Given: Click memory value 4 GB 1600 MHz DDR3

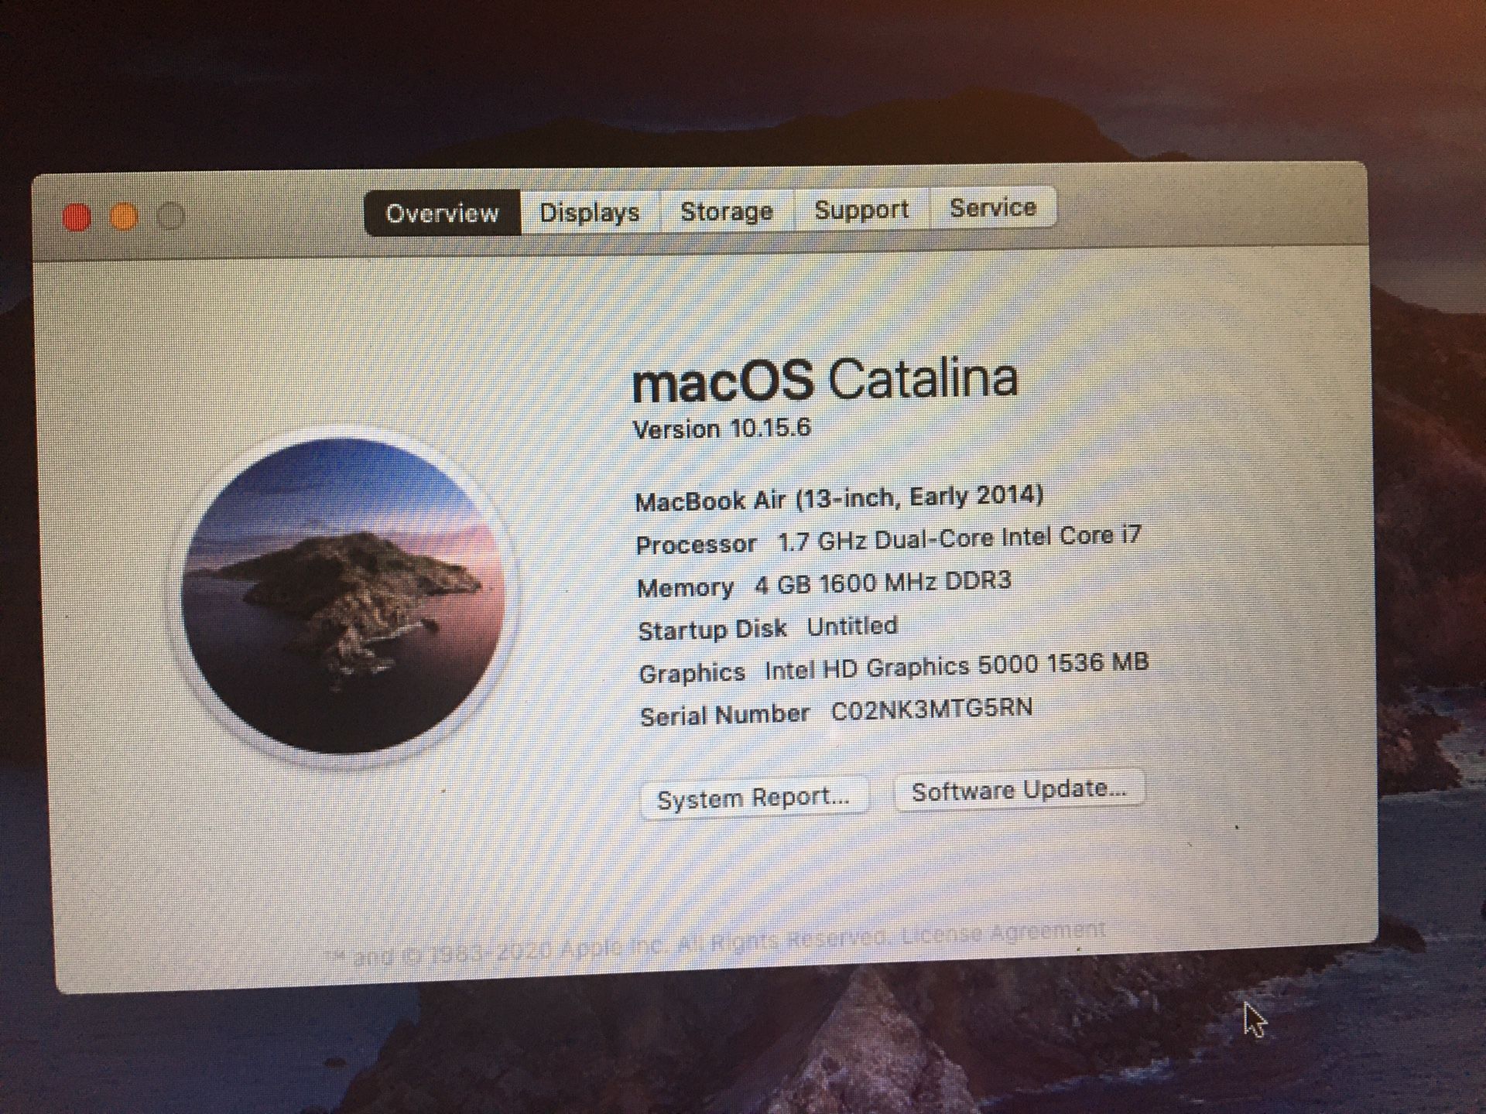Looking at the screenshot, I should [883, 582].
